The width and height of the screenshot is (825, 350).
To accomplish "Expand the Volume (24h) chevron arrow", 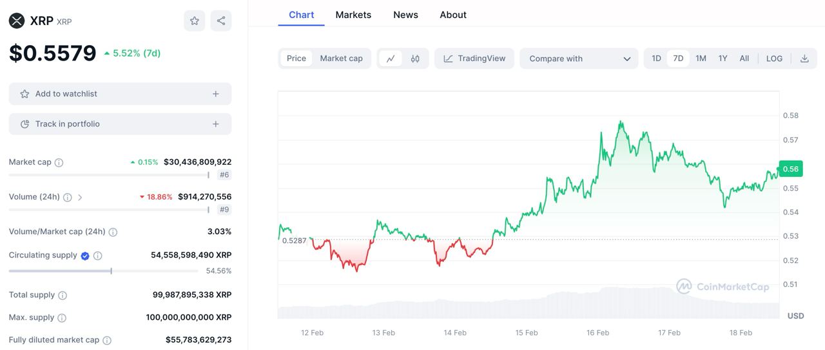I will coord(80,198).
